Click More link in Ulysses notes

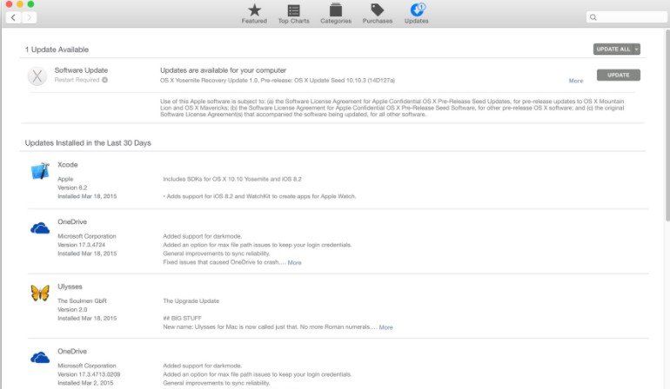point(385,327)
